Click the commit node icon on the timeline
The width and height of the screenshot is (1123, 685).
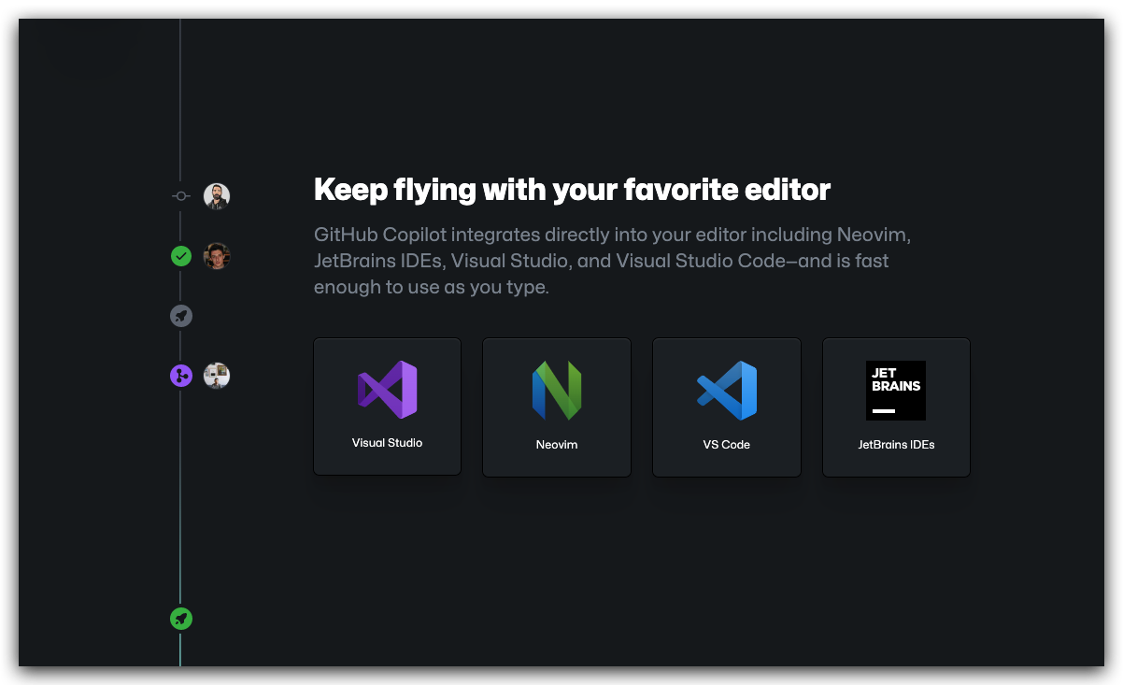tap(181, 196)
